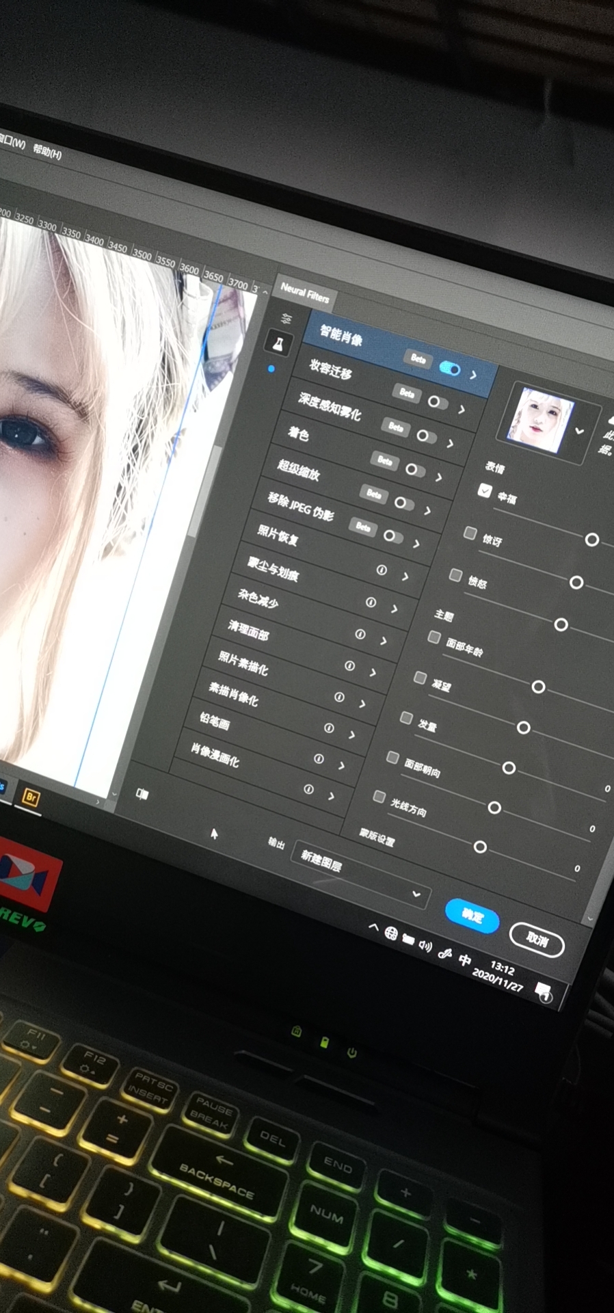Select the sliders featured filters icon
Viewport: 614px width, 1313px height.
pyautogui.click(x=286, y=318)
